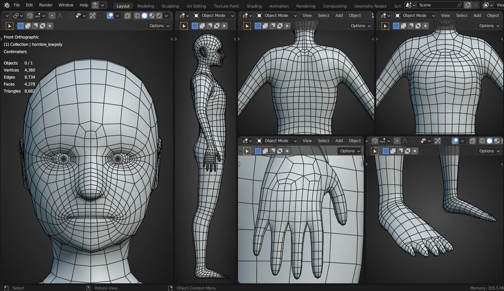Viewport: 504px width, 291px height.
Task: Choose material preview shading in the head viewport
Action: point(151,16)
